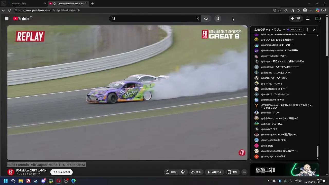The width and height of the screenshot is (329, 185).
Task: Open Discord from taskbar
Action: (43, 181)
